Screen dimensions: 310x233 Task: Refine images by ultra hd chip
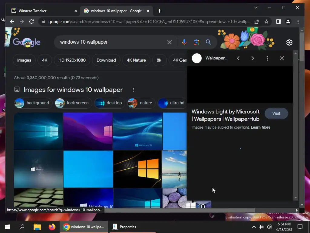click(x=172, y=103)
